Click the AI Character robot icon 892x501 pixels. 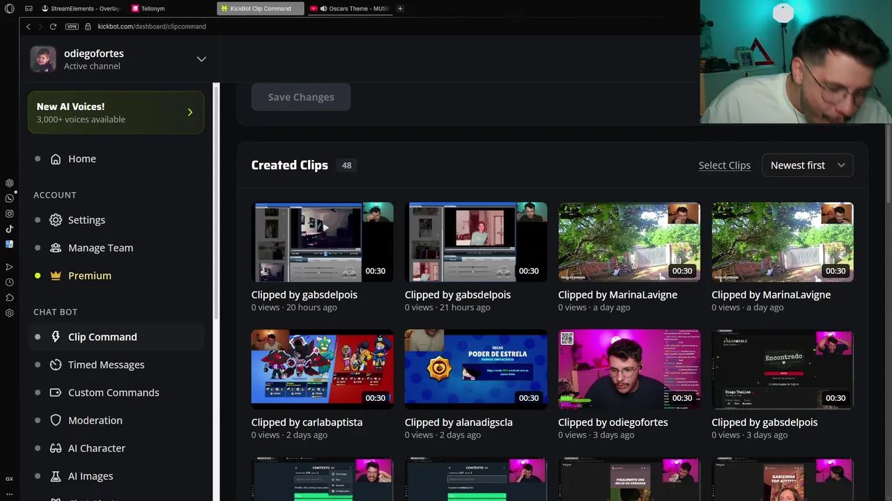coord(56,448)
